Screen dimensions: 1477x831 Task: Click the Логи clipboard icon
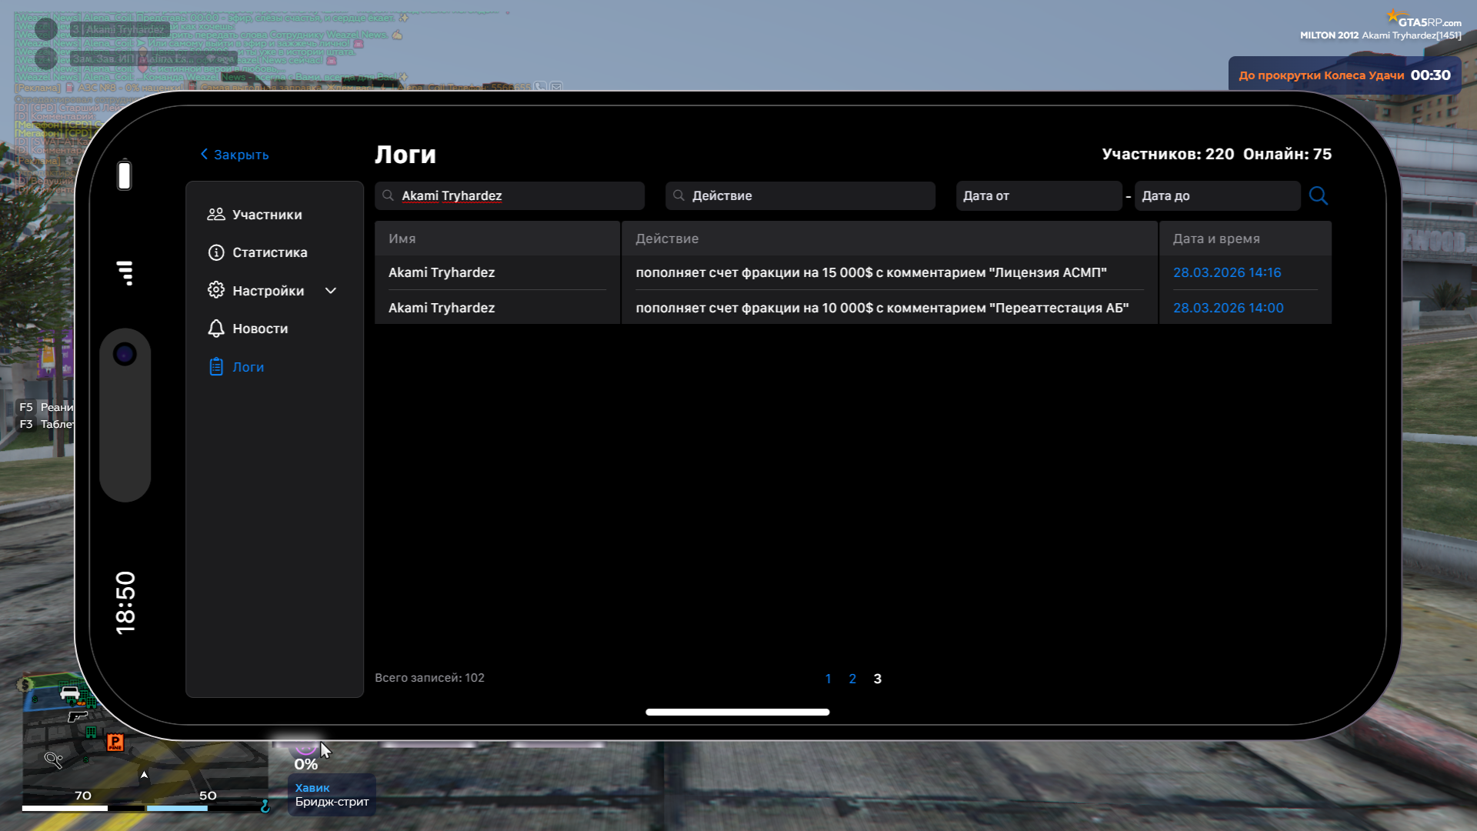click(x=216, y=367)
